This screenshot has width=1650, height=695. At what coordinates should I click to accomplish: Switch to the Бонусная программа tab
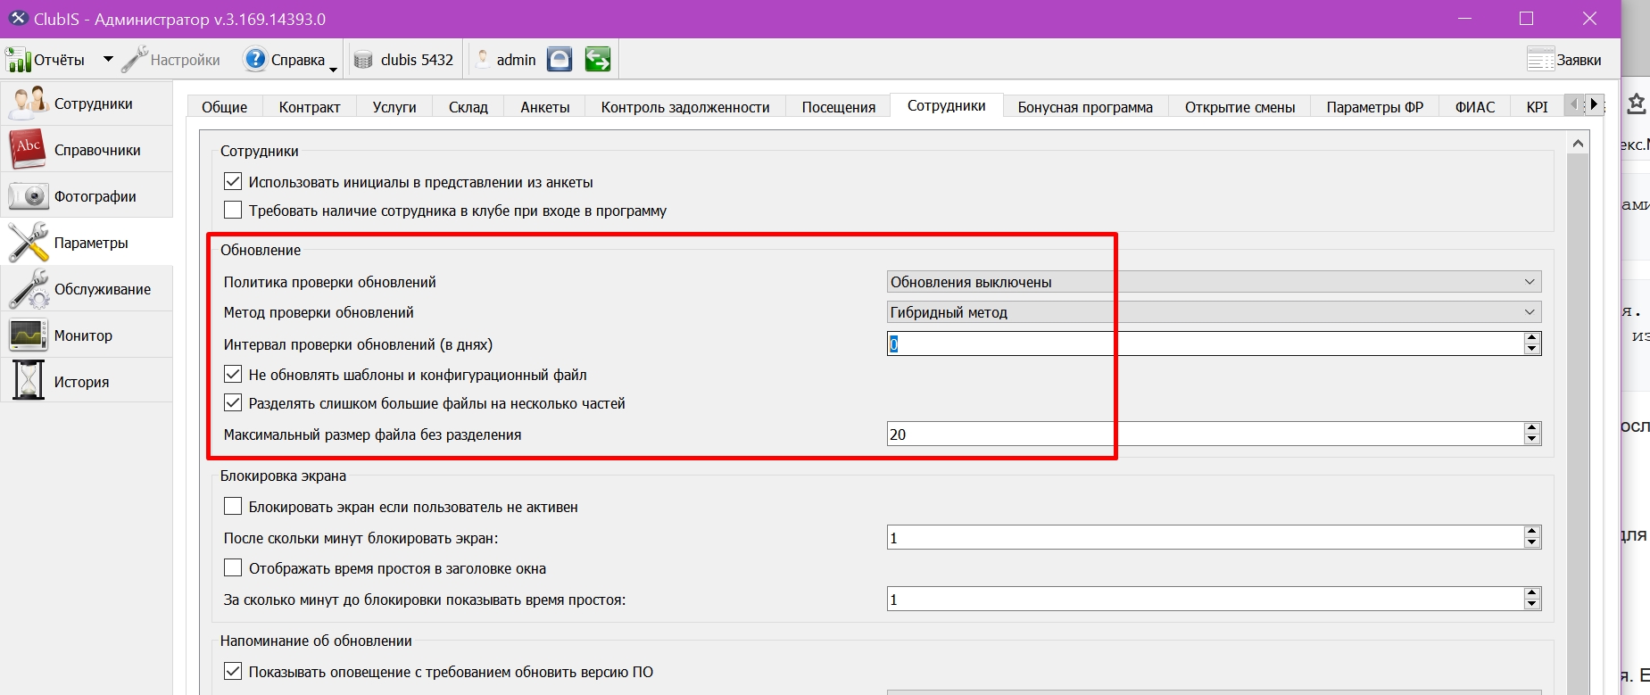(1085, 107)
